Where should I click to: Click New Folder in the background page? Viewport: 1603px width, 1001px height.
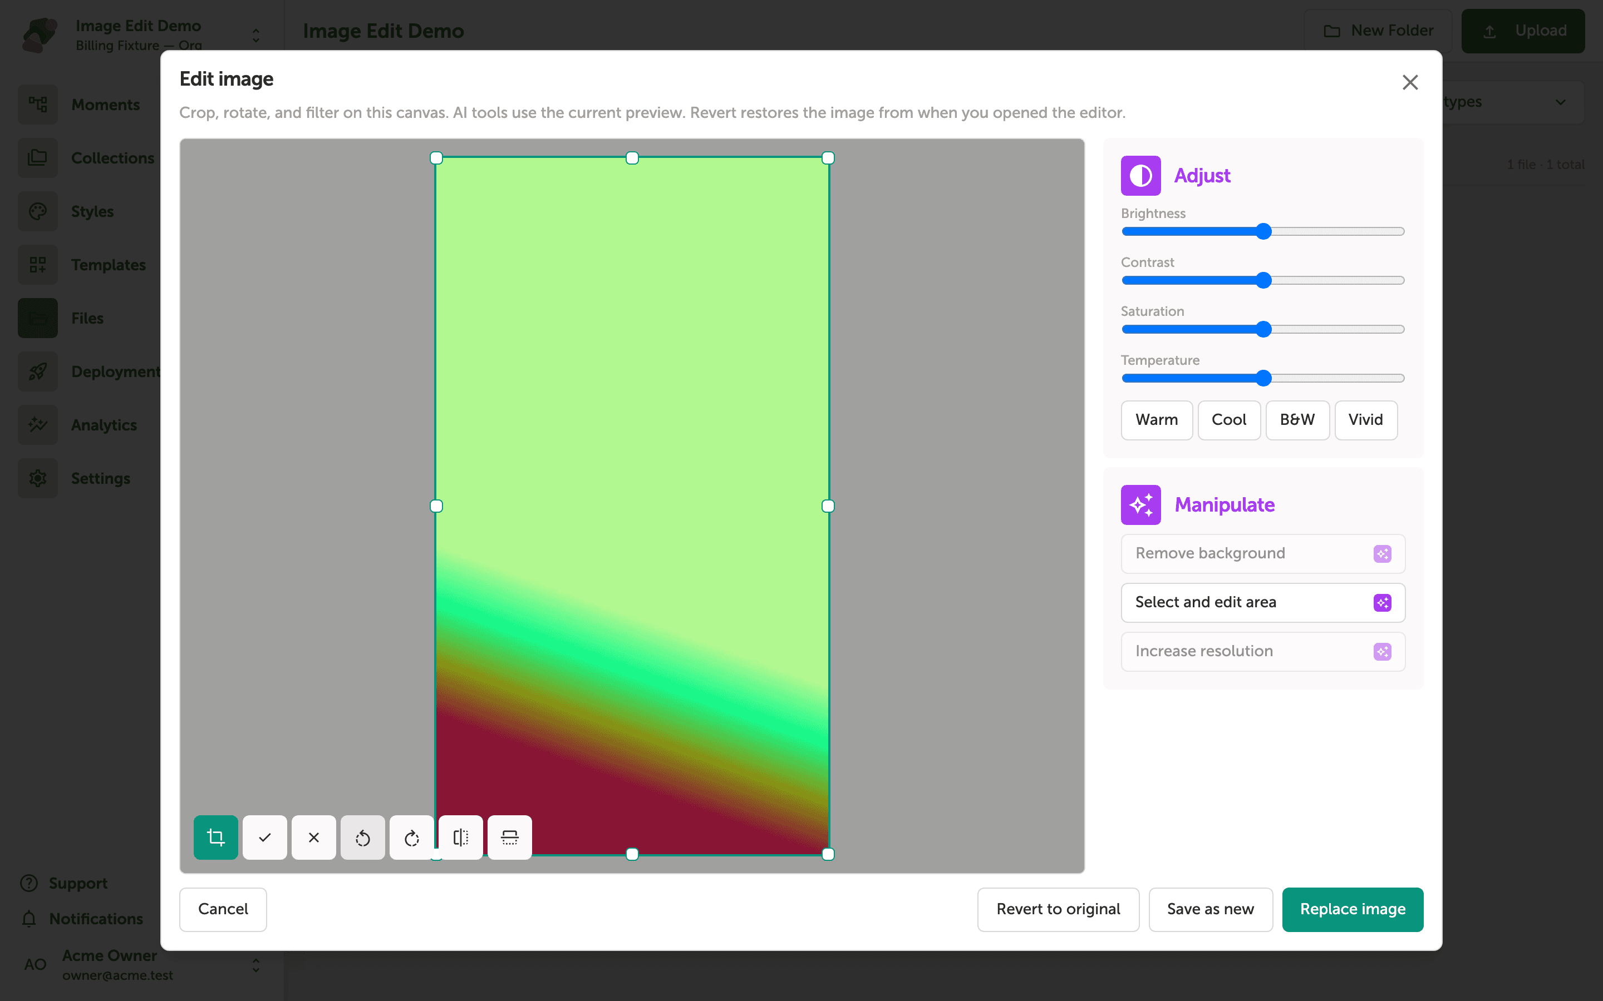click(x=1378, y=31)
